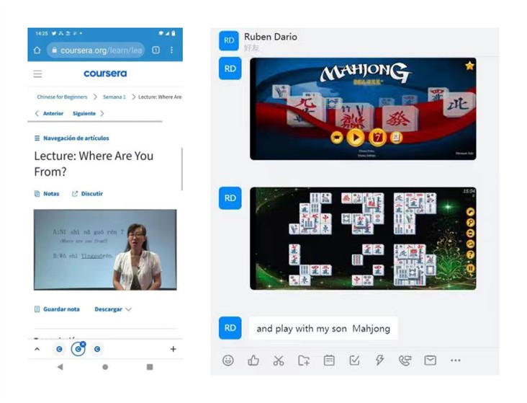Tap the Android back button
Image resolution: width=527 pixels, height=403 pixels.
[60, 367]
